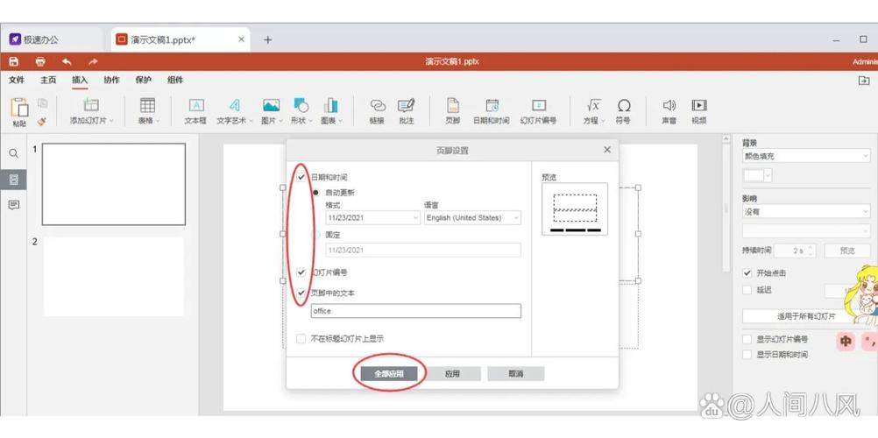
Task: Click the Redo arrow icon
Action: coord(93,61)
